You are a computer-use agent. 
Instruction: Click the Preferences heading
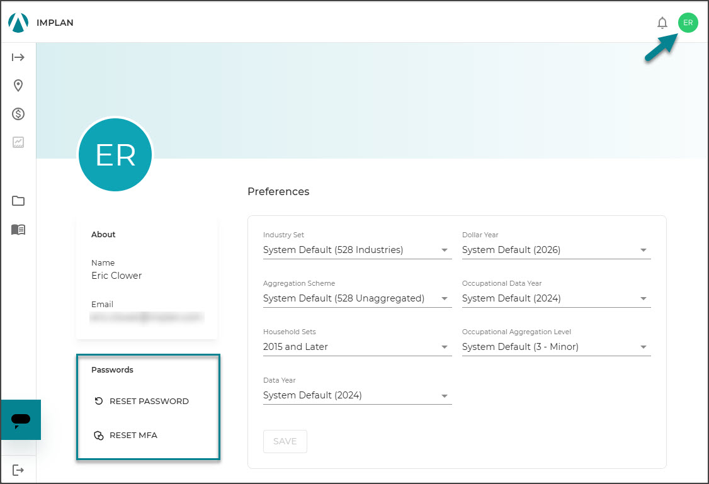(x=278, y=191)
